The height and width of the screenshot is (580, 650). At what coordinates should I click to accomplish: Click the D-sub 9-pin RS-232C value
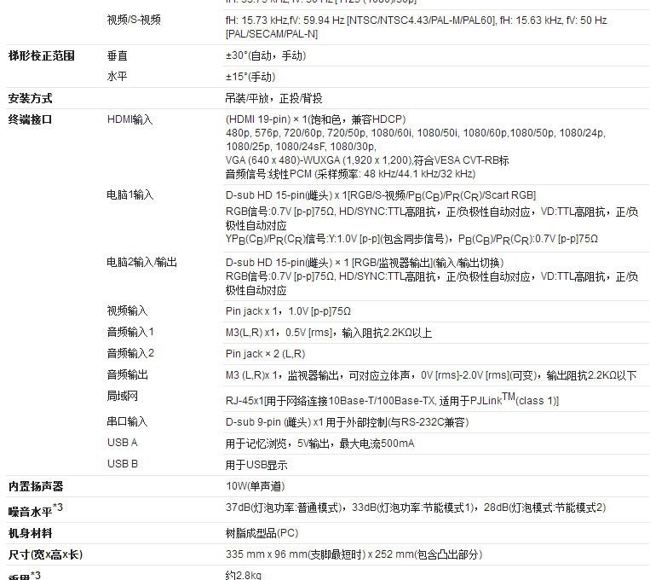348,422
